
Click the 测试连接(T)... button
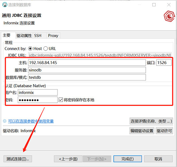click(x=18, y=159)
